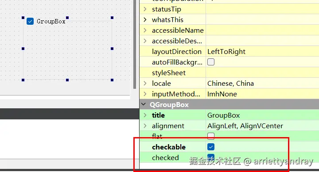The width and height of the screenshot is (319, 172).
Task: Toggle the flat property checkbox
Action: tap(211, 136)
